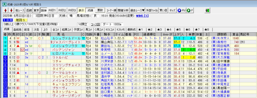Click horse name リトルハピ
The height and width of the screenshot is (98, 257).
60,57
